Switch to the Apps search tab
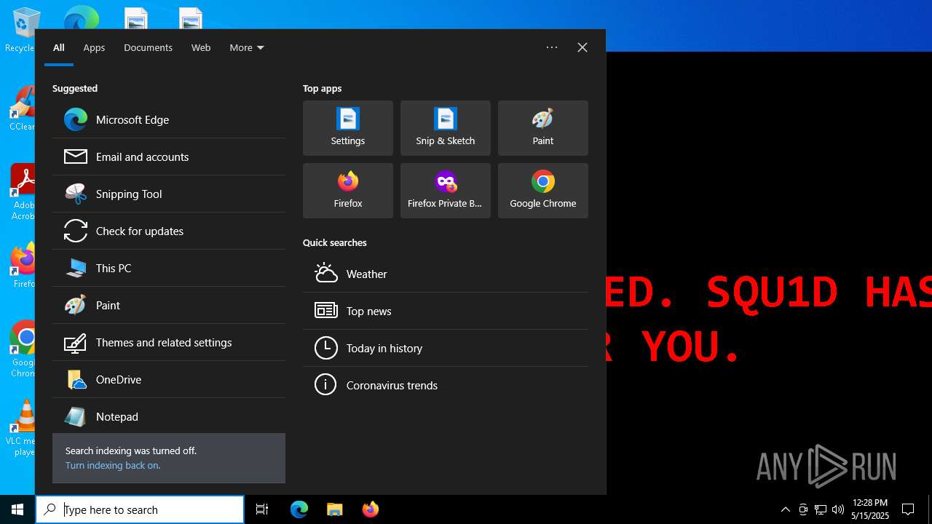 pyautogui.click(x=94, y=47)
